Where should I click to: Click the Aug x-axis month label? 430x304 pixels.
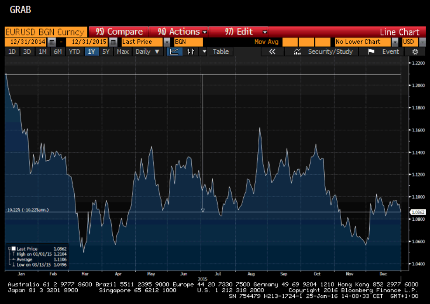coord(251,274)
